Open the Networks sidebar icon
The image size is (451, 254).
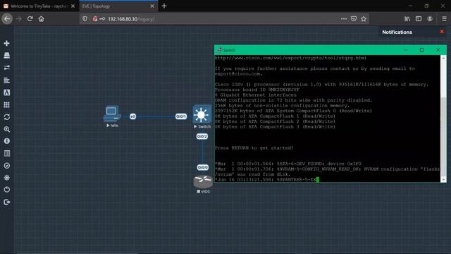pyautogui.click(x=6, y=68)
